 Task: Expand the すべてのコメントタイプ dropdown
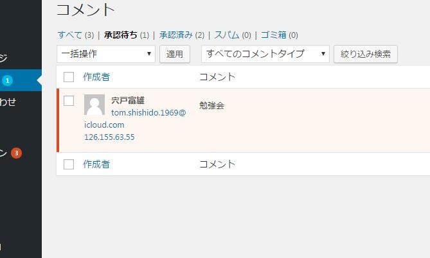pyautogui.click(x=265, y=54)
